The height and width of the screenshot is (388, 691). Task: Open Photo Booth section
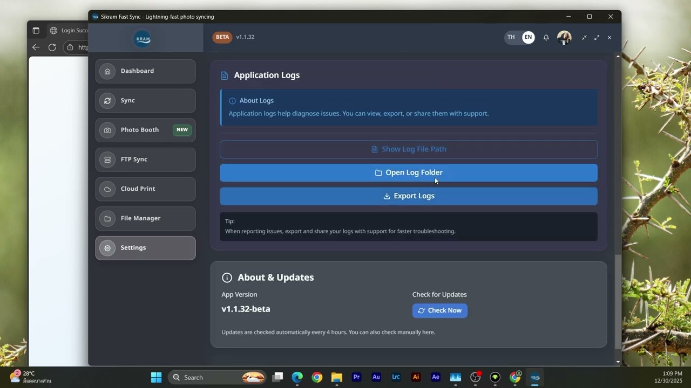point(146,130)
